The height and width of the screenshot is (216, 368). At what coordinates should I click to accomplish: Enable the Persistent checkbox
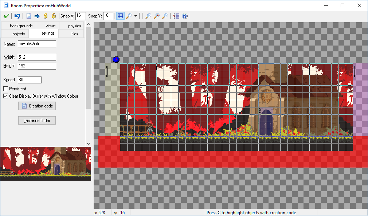coord(5,89)
